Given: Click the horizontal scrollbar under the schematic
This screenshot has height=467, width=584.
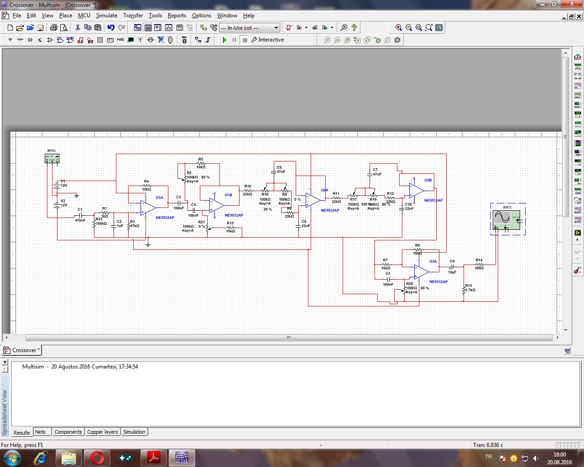Looking at the screenshot, I should (288, 338).
